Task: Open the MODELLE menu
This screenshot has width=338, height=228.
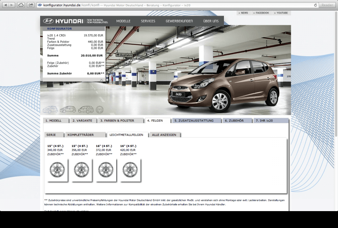Action: pos(123,21)
